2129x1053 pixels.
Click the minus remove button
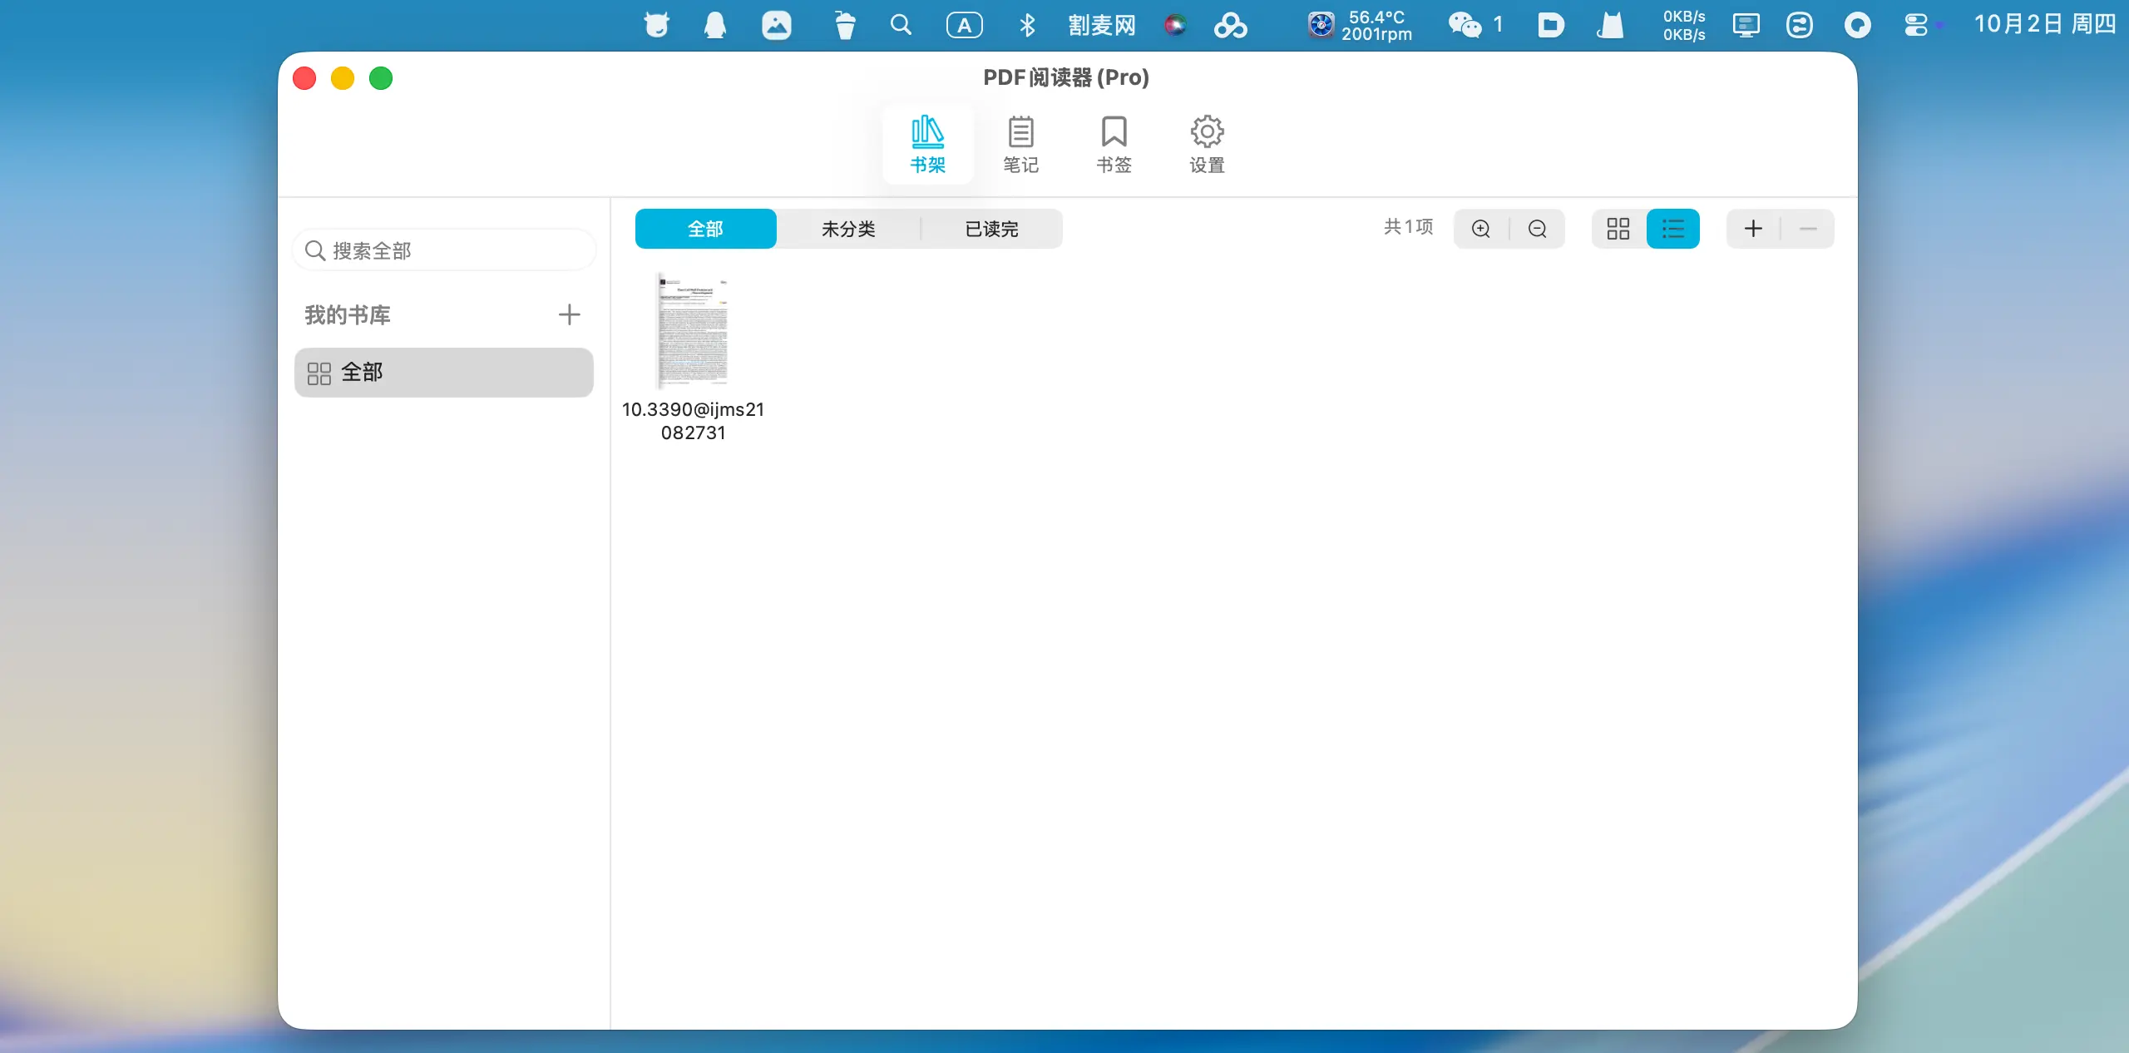click(1808, 229)
